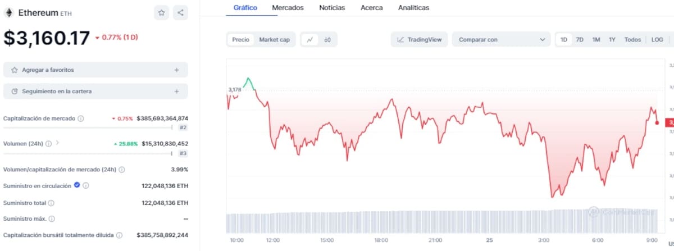Open the Comparar con dropdown

pos(501,40)
